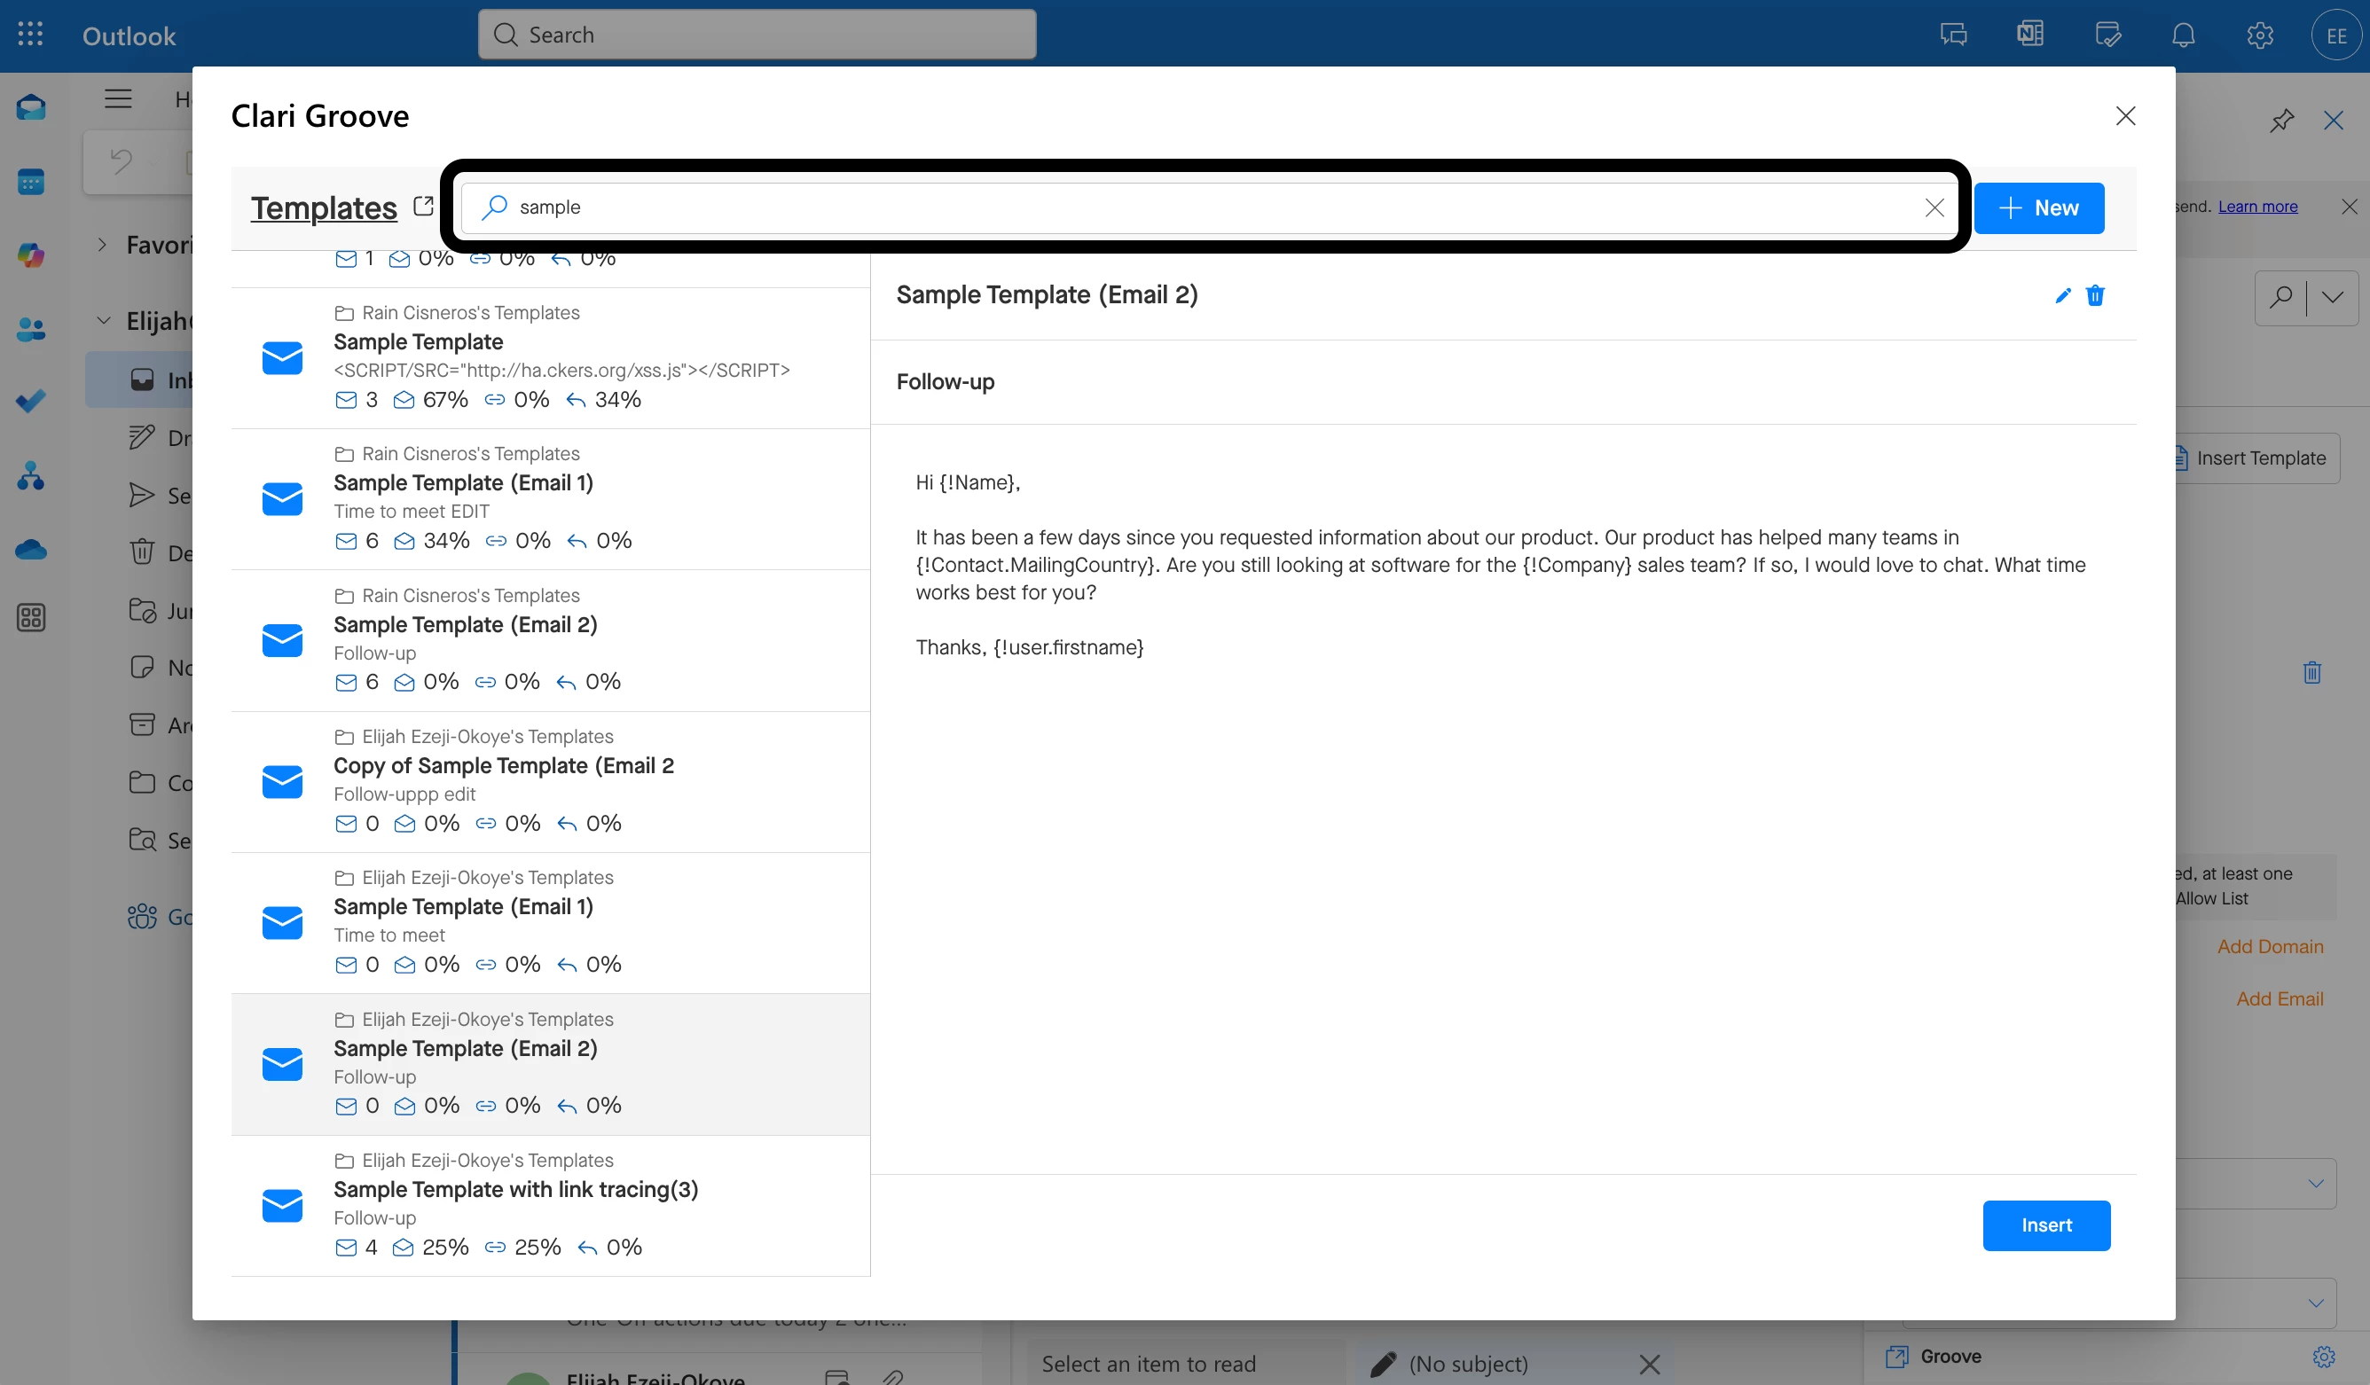Expand the Favorites folder group
This screenshot has height=1385, width=2370.
point(103,245)
